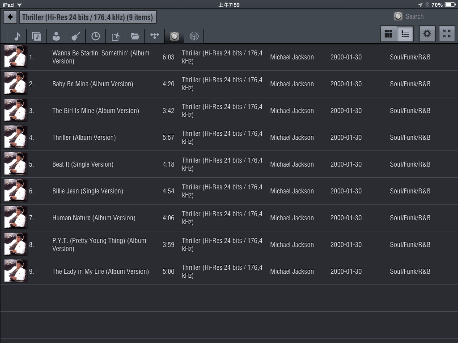Open the Favorites tab with star icon
The height and width of the screenshot is (343, 458).
115,36
